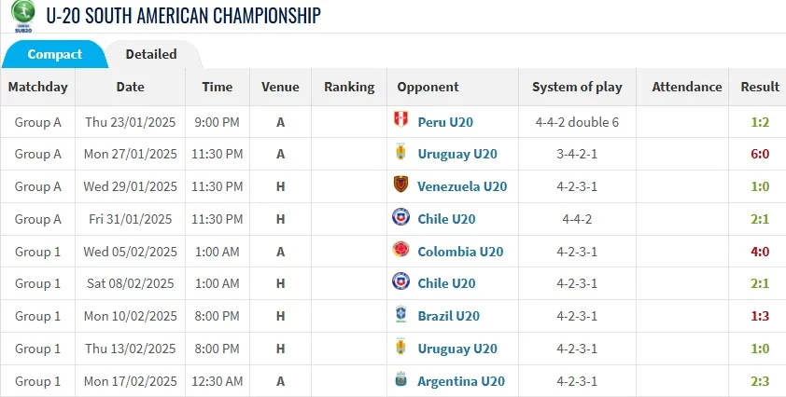Click the Peru U20 crest icon

pos(401,121)
